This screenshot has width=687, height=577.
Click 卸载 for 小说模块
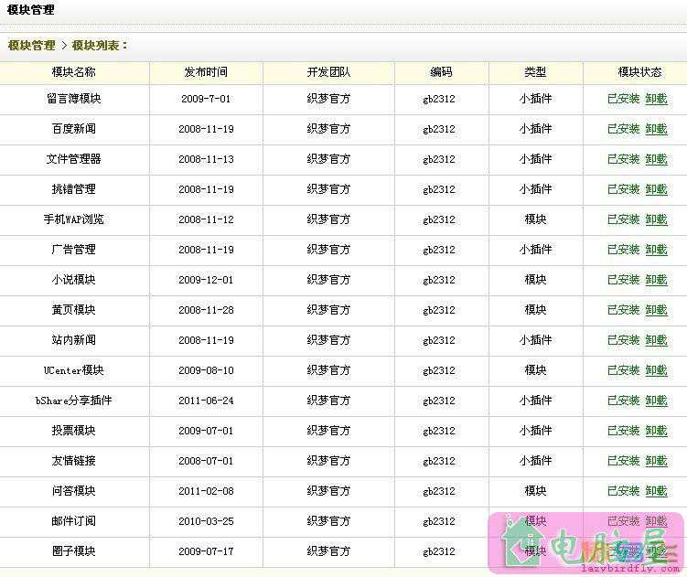pyautogui.click(x=656, y=280)
